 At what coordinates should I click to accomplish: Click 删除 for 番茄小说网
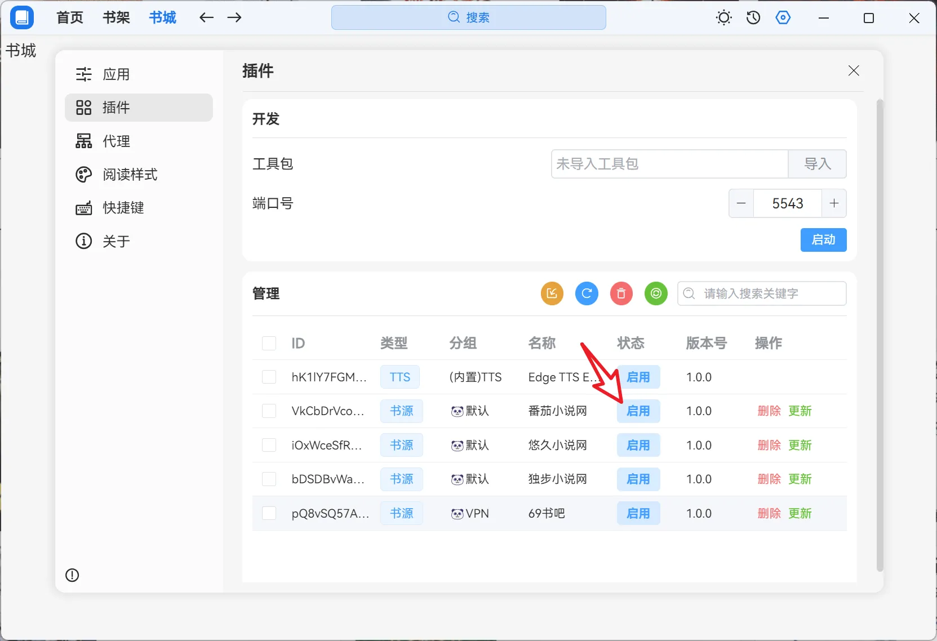(x=769, y=411)
